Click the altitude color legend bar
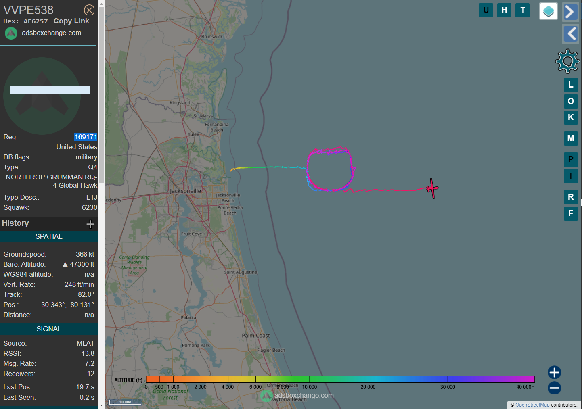 [x=340, y=380]
